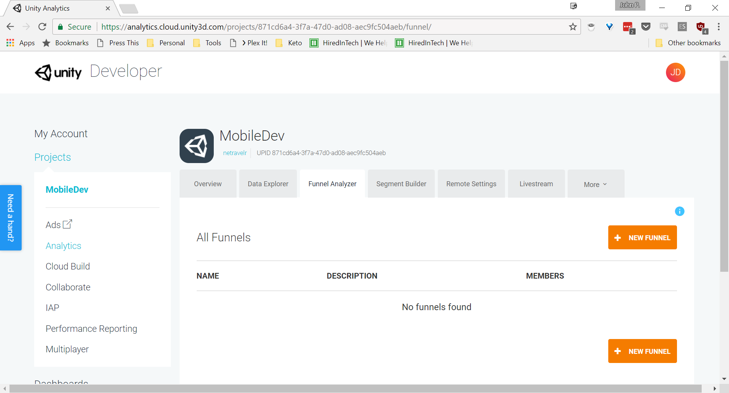Open the Remote Settings tab
The width and height of the screenshot is (729, 393).
pyautogui.click(x=471, y=184)
